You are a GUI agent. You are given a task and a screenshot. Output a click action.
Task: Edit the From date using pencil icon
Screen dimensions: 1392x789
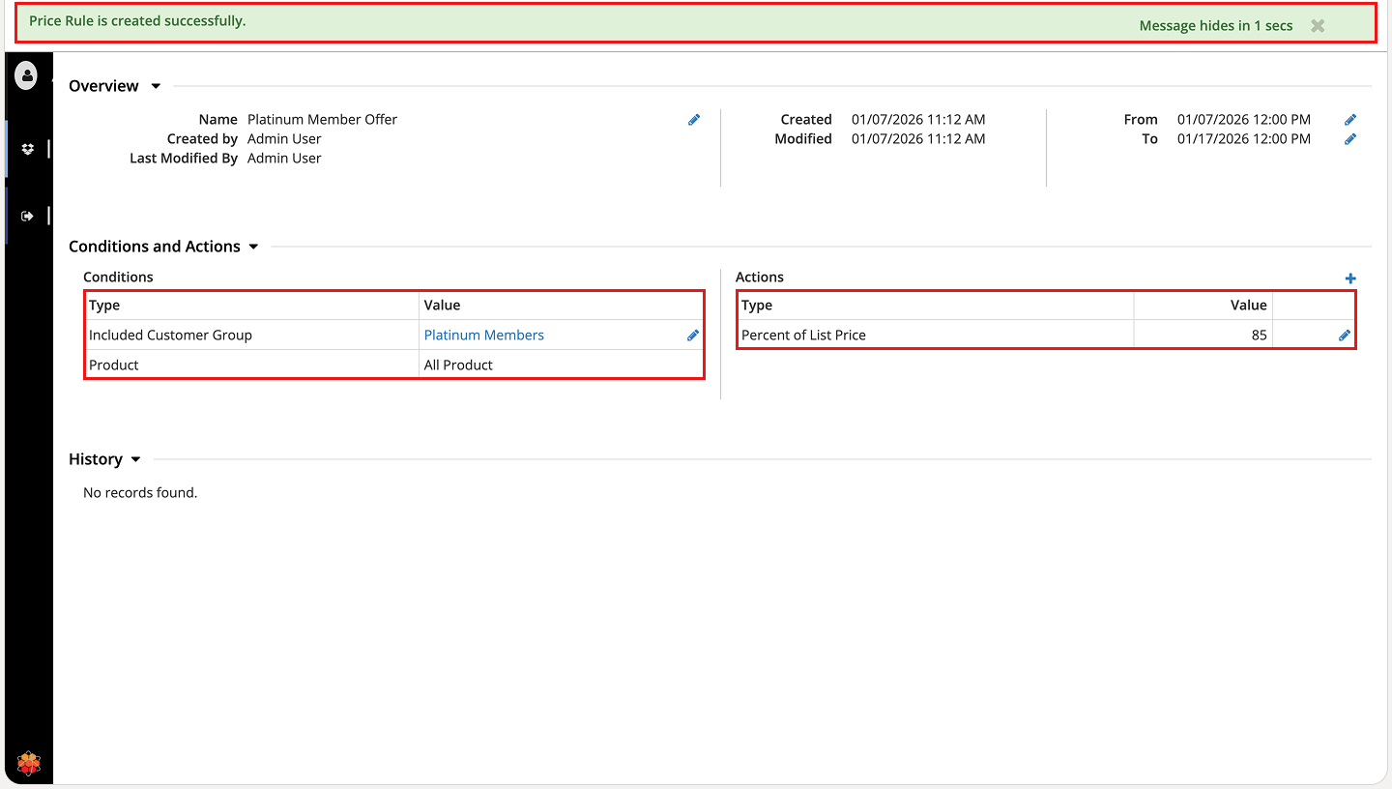(x=1350, y=120)
